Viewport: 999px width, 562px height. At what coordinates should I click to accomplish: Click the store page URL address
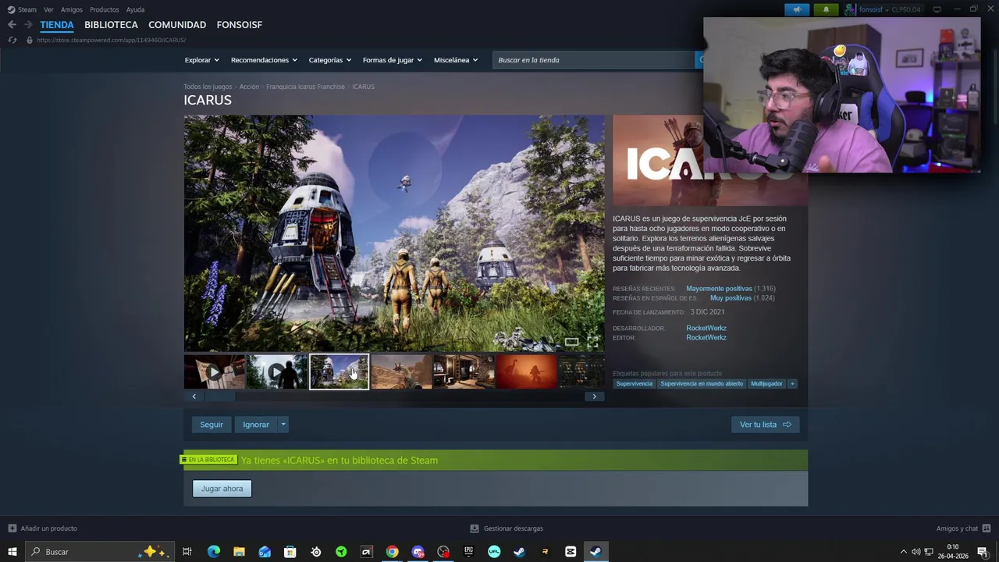(x=111, y=40)
